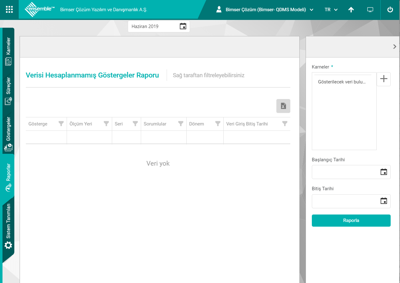Click the monitor display icon

point(370,10)
